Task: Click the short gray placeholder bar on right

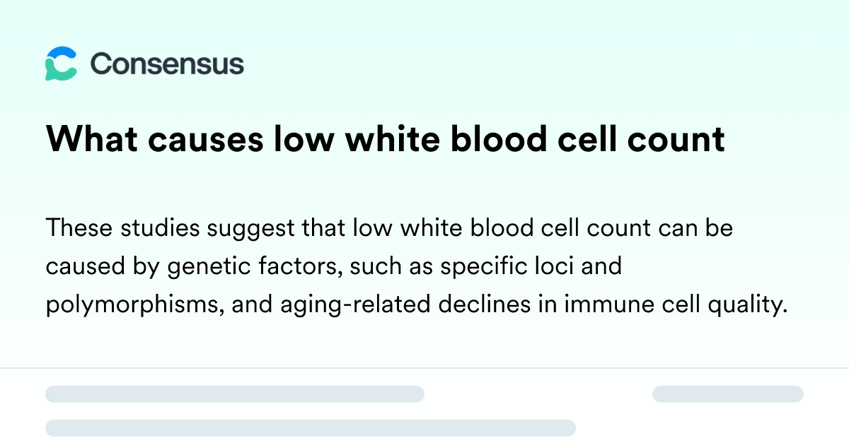Action: coord(728,394)
